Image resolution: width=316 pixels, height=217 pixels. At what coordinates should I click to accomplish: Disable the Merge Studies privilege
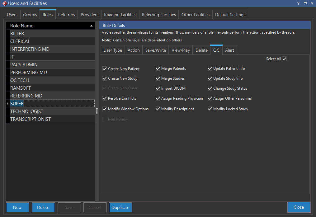(158, 78)
